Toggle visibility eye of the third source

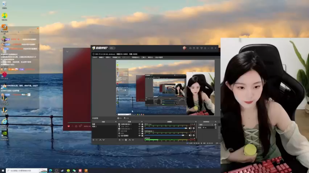139,129
